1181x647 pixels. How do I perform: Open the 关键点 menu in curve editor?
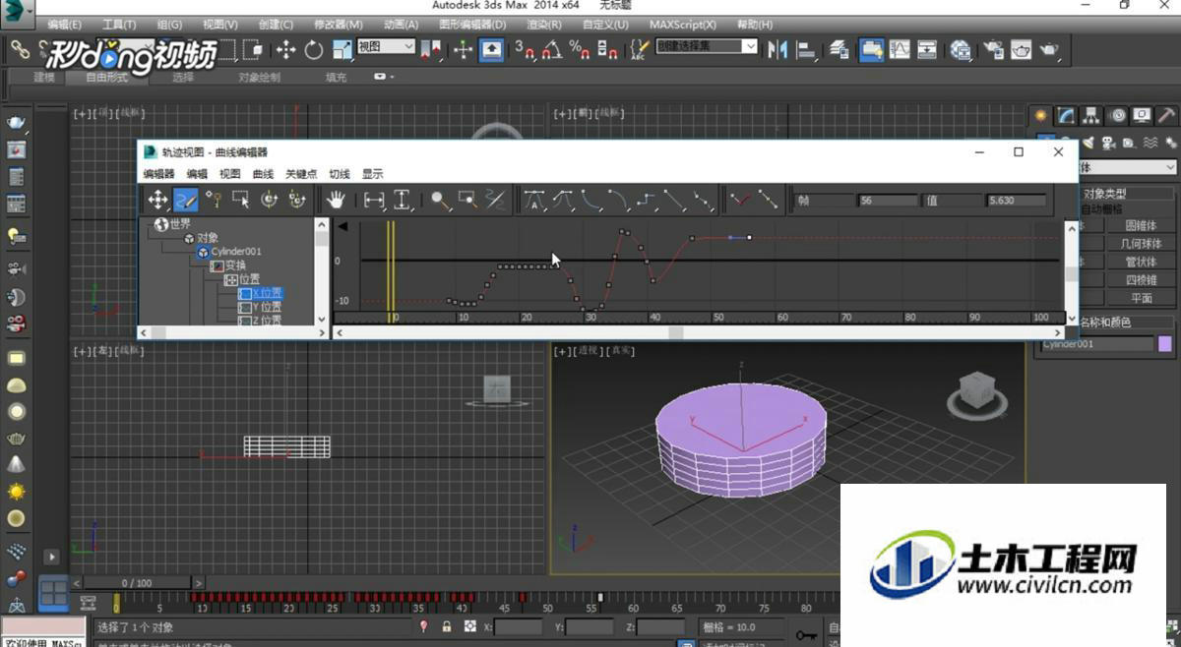(301, 174)
